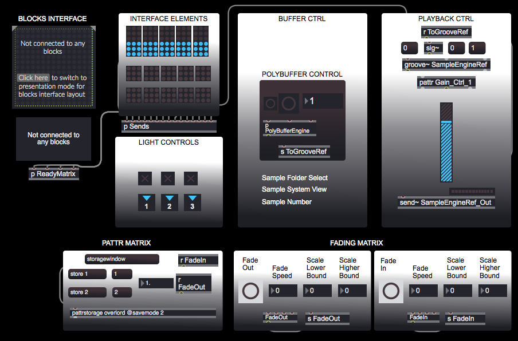
Task: Click the 'FADING MATRIX' heading
Action: (356, 243)
